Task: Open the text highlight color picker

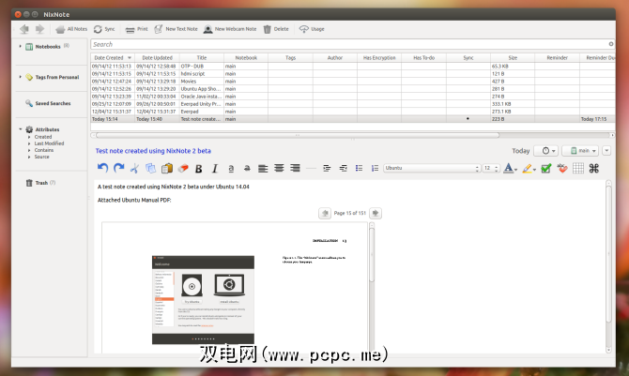Action: [530, 168]
